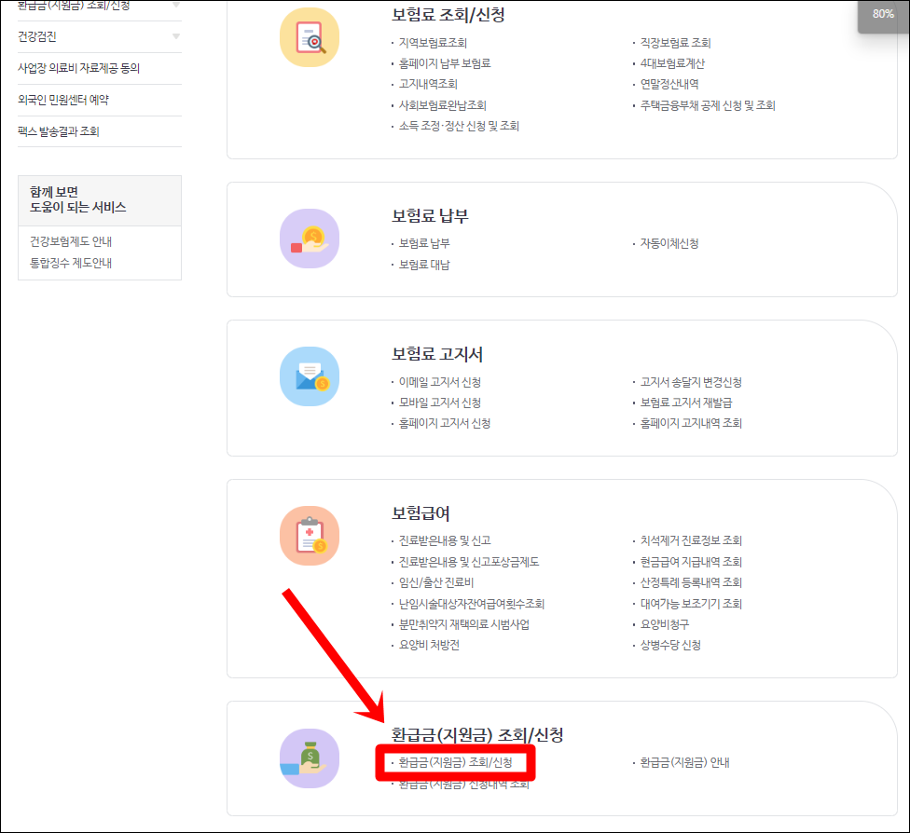This screenshot has height=833, width=910.
Task: Open 외국인 민원센터 예약 menu item
Action: pos(63,100)
